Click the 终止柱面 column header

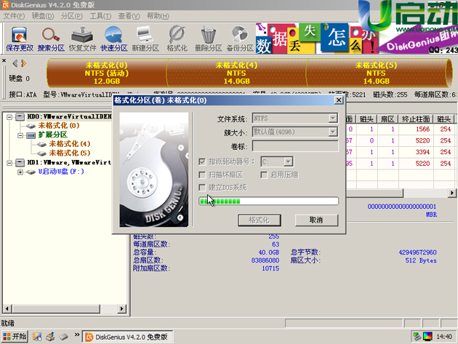pyautogui.click(x=416, y=119)
